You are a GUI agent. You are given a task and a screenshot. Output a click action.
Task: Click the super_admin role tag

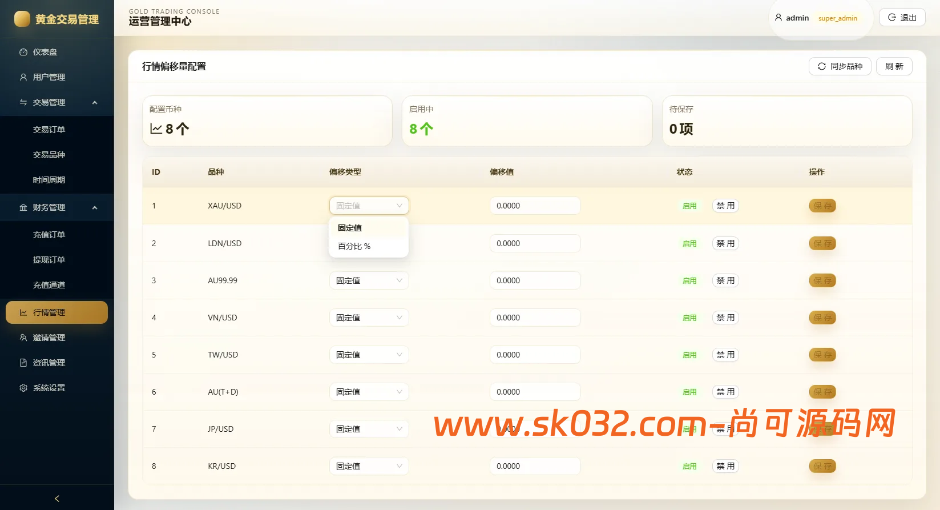(x=838, y=18)
